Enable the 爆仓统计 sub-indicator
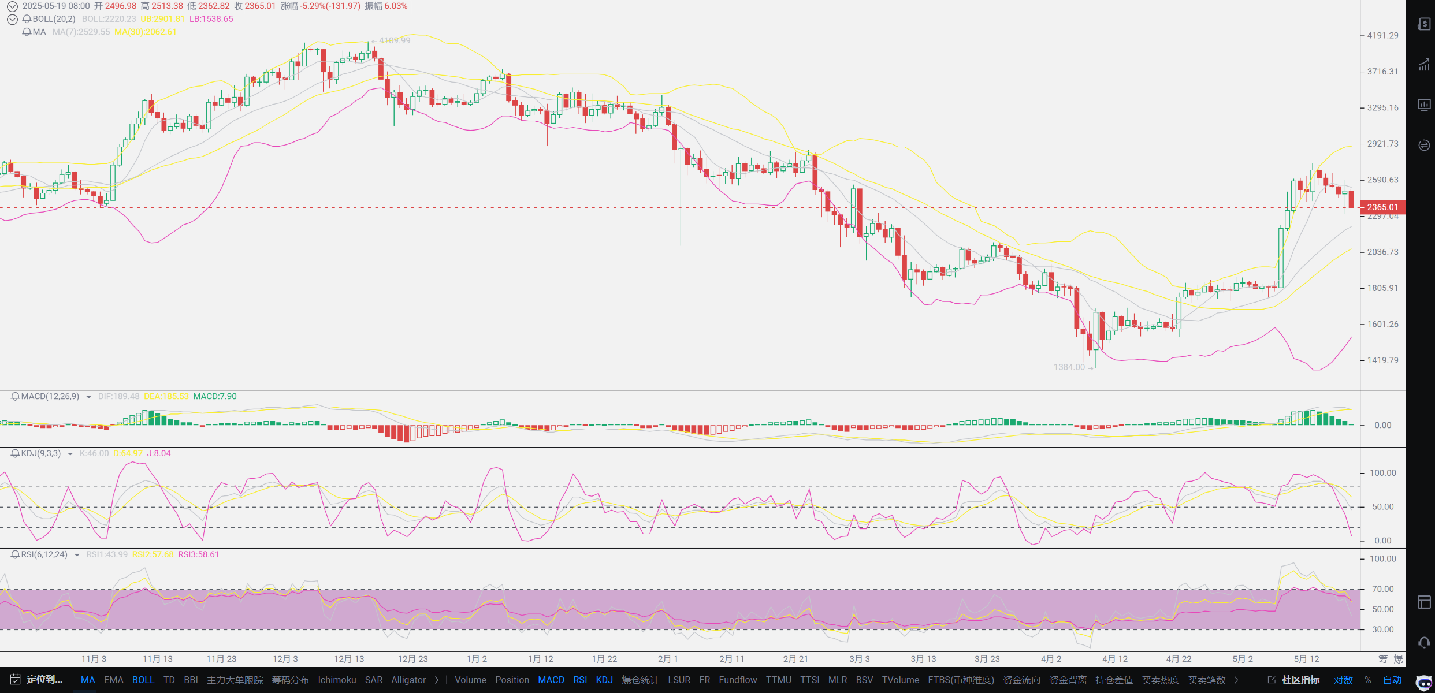Screen dimensions: 1435x693 pos(640,680)
